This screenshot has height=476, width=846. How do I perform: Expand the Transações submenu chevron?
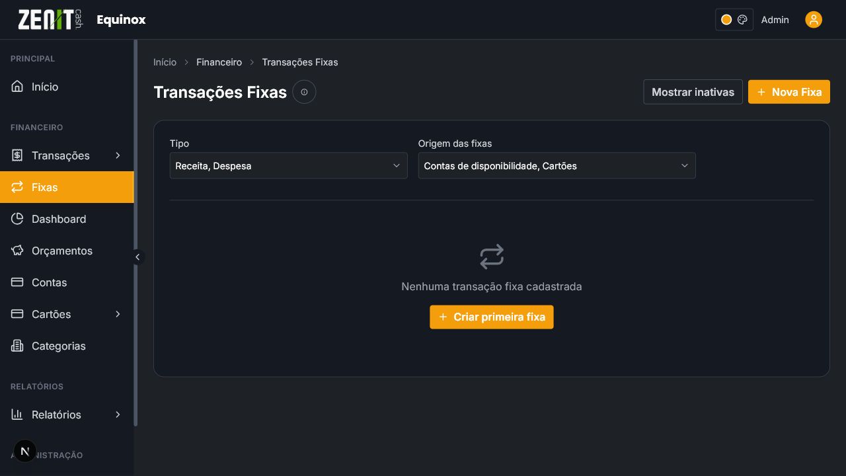tap(118, 155)
